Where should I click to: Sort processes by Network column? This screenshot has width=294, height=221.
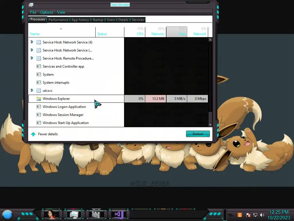[x=198, y=32]
